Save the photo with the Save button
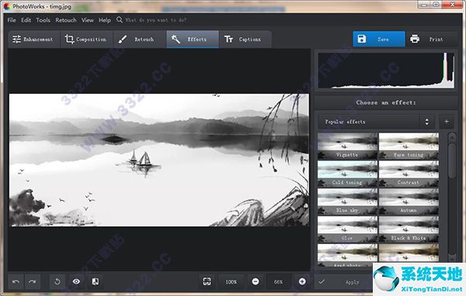 click(x=379, y=39)
